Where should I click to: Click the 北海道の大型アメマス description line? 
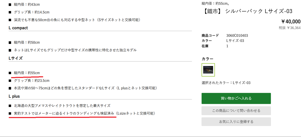(x=62, y=106)
